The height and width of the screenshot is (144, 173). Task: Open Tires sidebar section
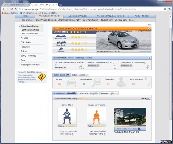click(x=23, y=60)
